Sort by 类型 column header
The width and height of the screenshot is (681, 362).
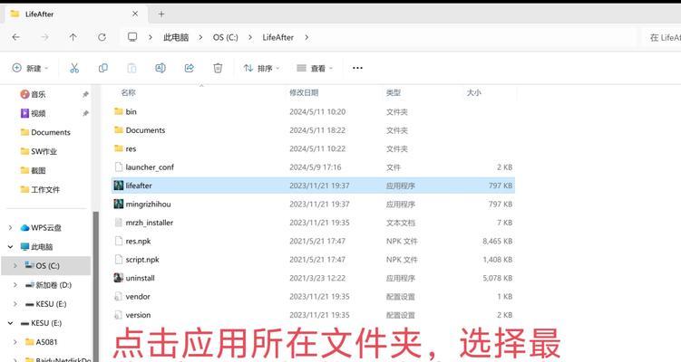click(394, 92)
